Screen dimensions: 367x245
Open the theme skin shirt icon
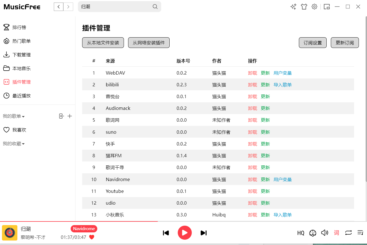[x=304, y=7]
